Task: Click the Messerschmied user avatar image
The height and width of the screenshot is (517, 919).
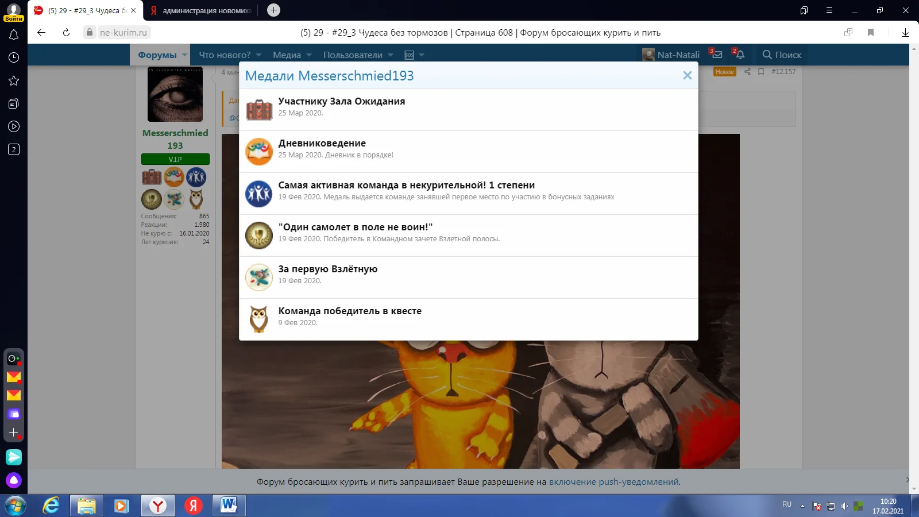Action: 175,94
